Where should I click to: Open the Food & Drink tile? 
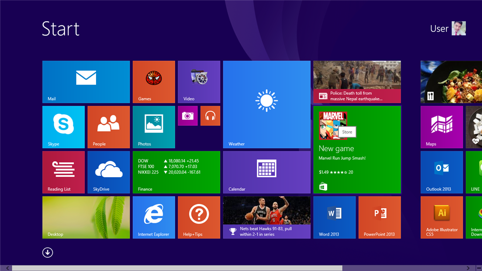pyautogui.click(x=451, y=82)
